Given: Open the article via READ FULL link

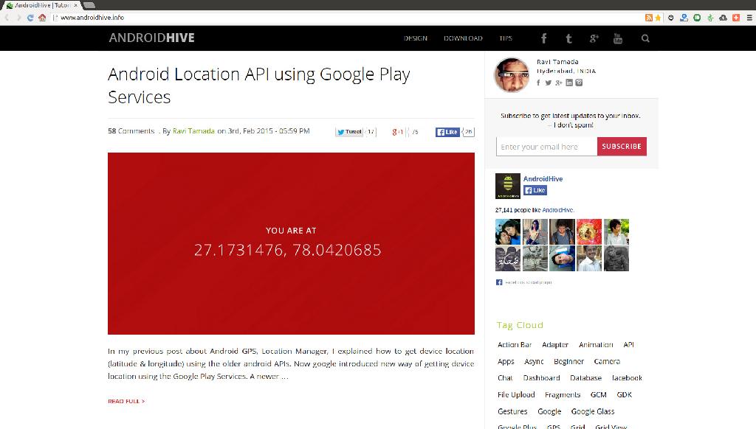Looking at the screenshot, I should click(x=126, y=401).
